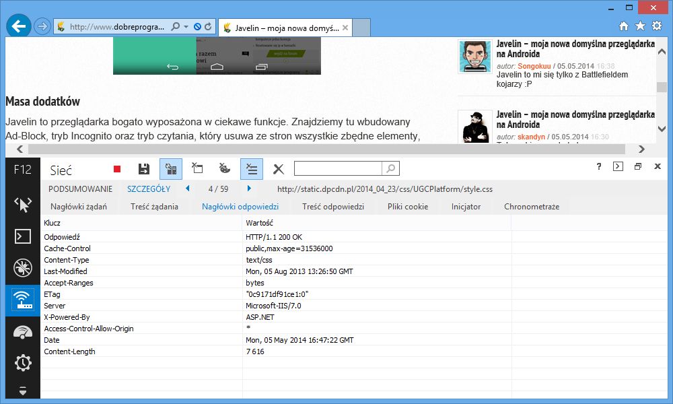Viewport: 673px width, 404px height.
Task: Close the F12 developer tools pane
Action: point(658,166)
